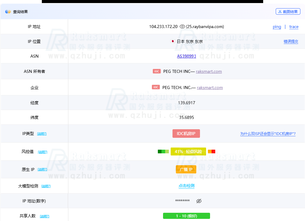Click the 截图结果 screenshot button

point(288,12)
